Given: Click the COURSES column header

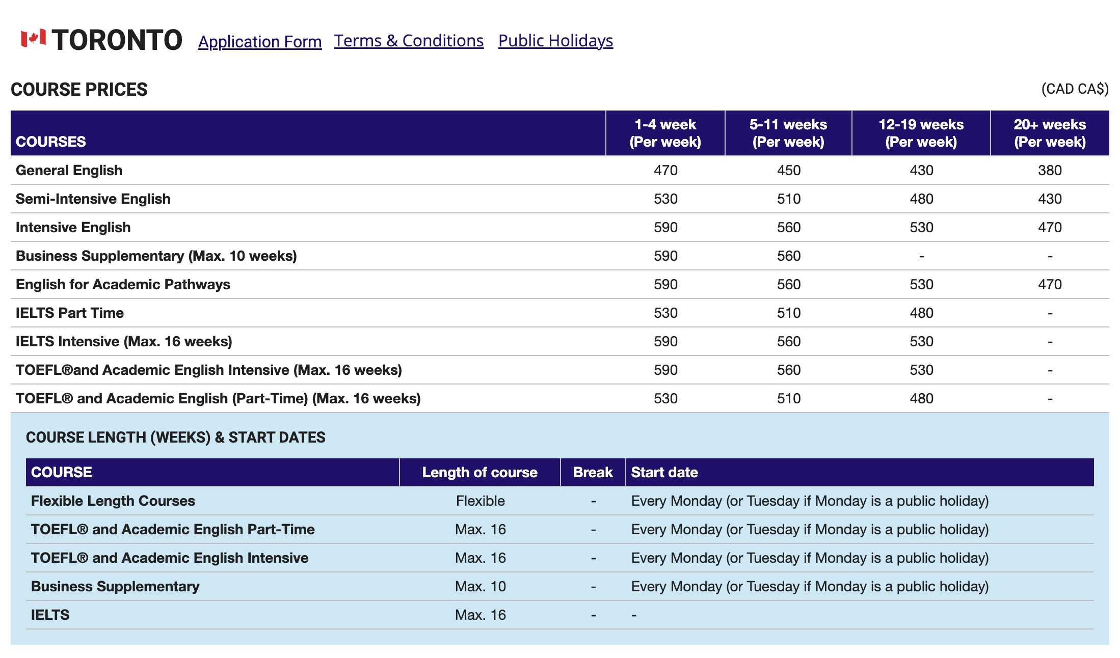Looking at the screenshot, I should [x=51, y=141].
